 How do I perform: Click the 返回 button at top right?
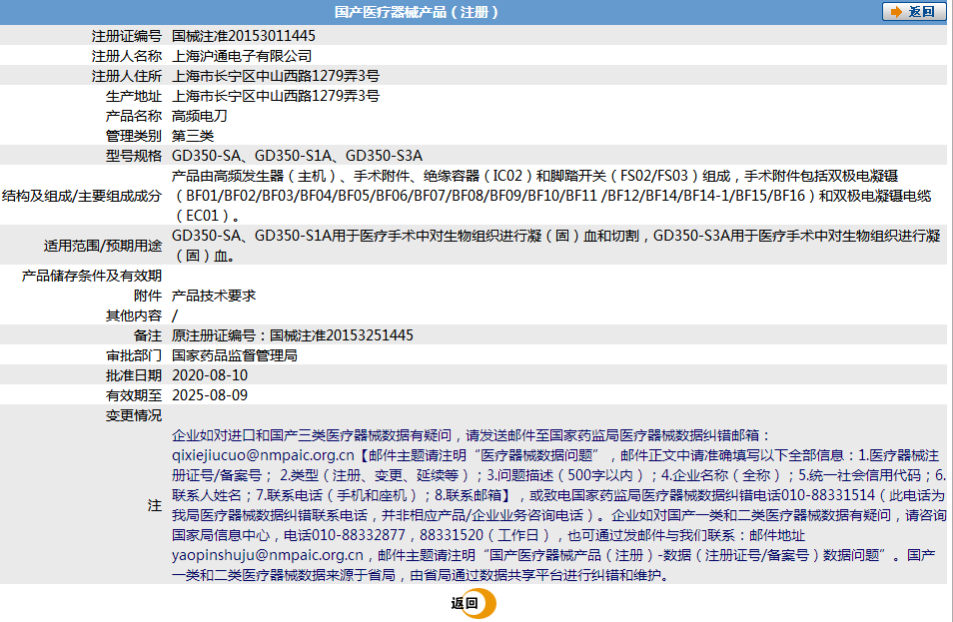[913, 12]
